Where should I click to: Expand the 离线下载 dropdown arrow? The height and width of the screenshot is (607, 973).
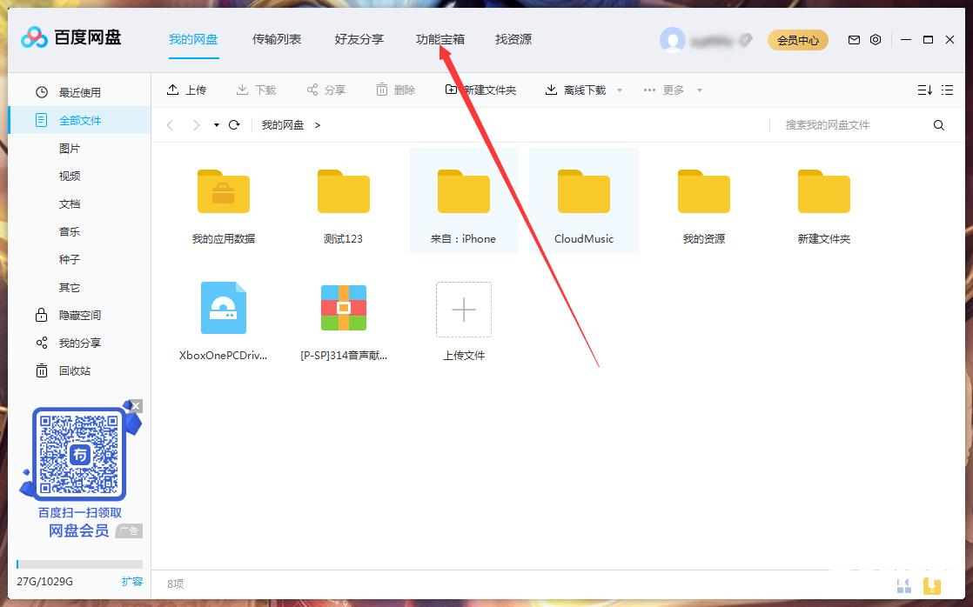[620, 90]
